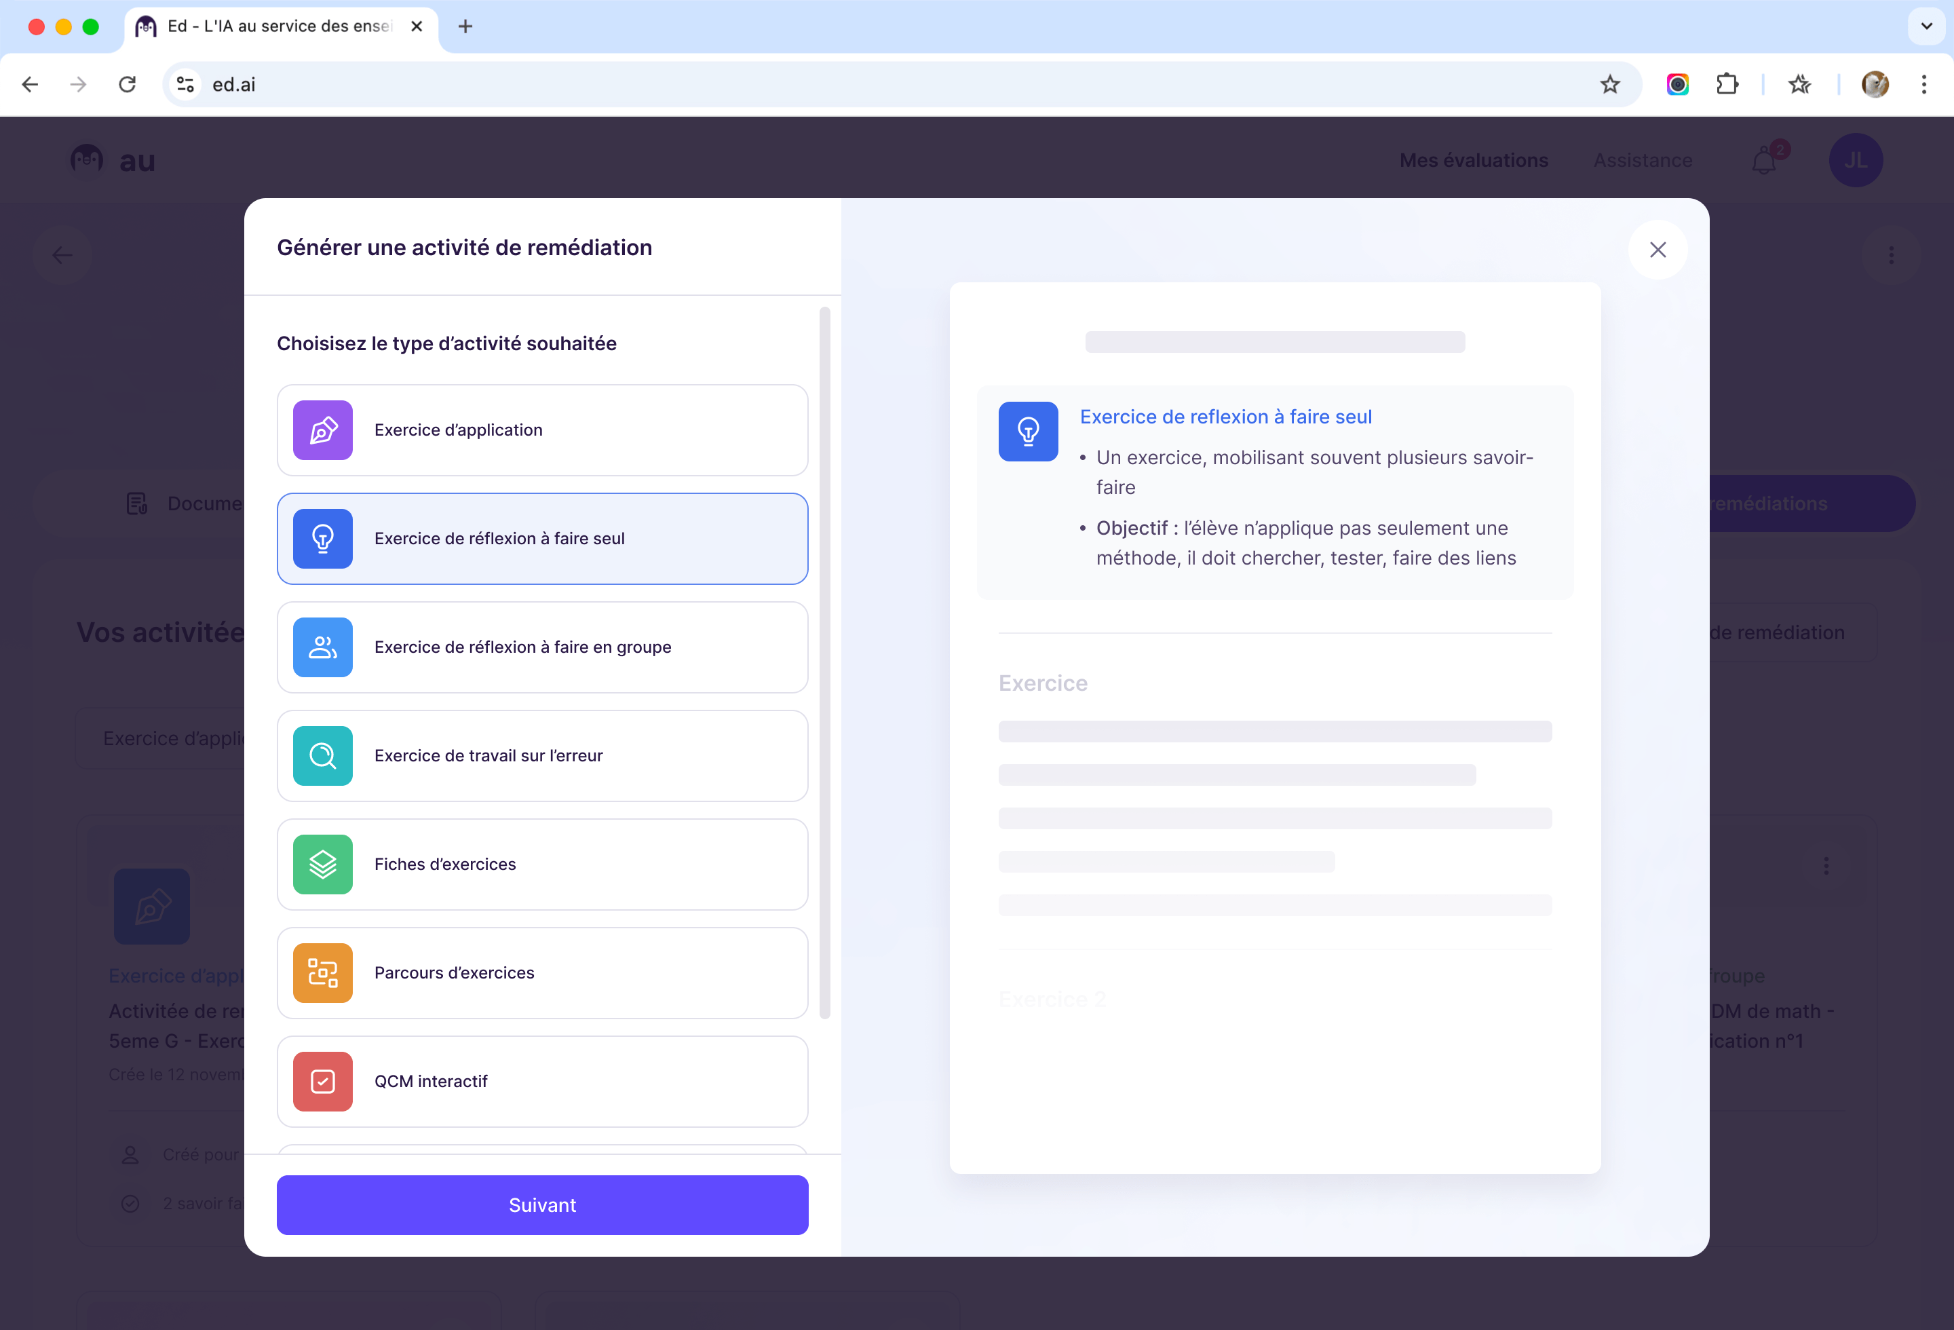
Task: Open the Assistance link
Action: (x=1642, y=159)
